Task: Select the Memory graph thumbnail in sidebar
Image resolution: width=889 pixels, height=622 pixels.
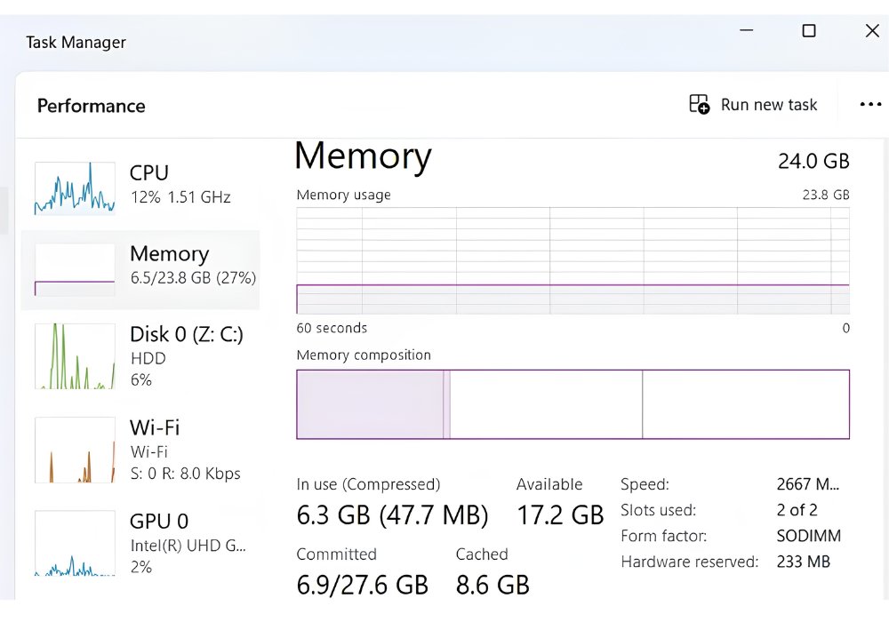Action: coord(75,269)
